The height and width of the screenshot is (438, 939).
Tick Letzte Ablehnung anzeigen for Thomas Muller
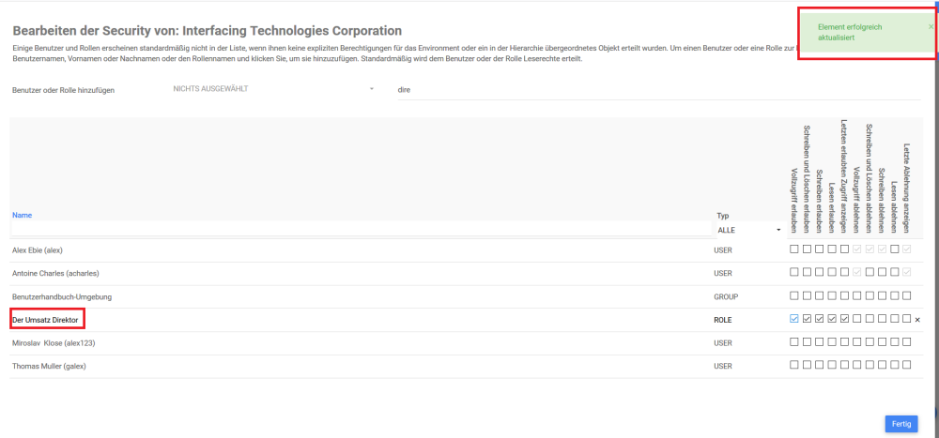[x=907, y=366]
